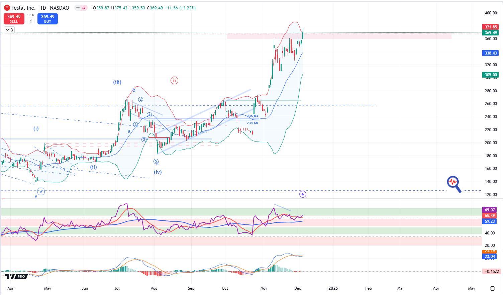This screenshot has width=503, height=295.
Task: Click the Tesla logo icon
Action: [x=7, y=8]
